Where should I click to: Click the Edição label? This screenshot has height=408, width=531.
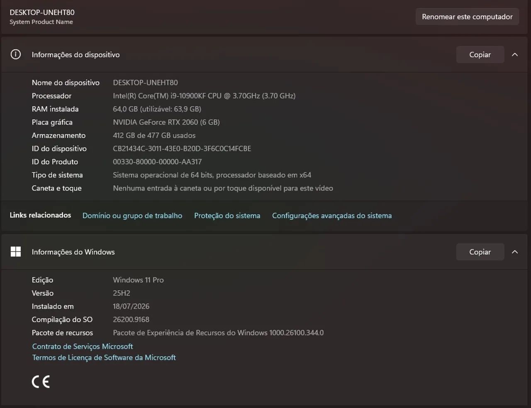[42, 280]
